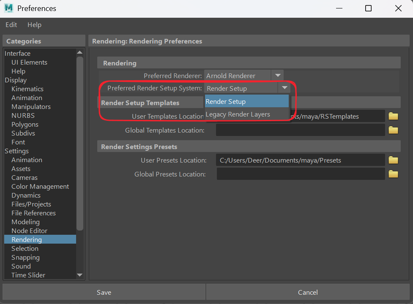Click the User Presets Location field
Viewport: 413px width, 304px height.
pos(300,160)
